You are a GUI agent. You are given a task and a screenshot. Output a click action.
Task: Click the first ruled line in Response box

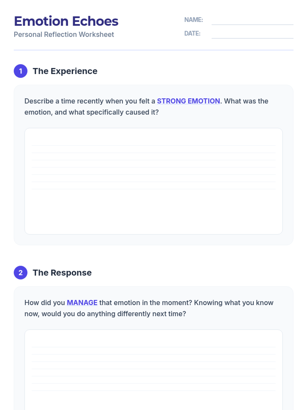point(153,347)
